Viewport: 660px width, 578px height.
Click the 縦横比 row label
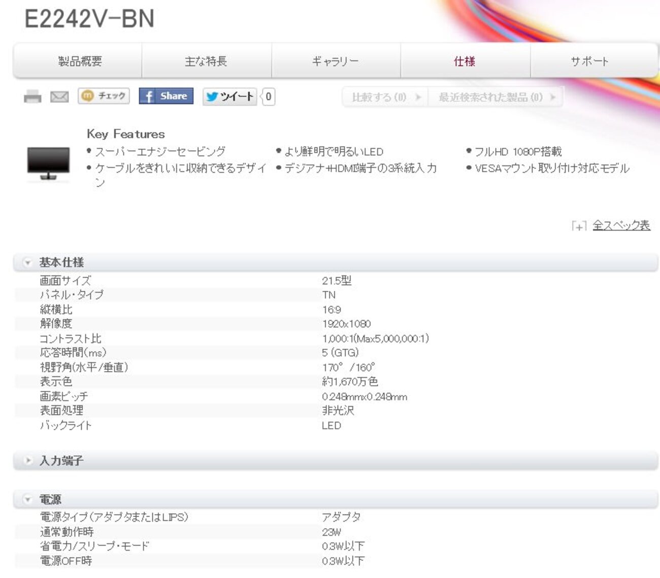56,310
